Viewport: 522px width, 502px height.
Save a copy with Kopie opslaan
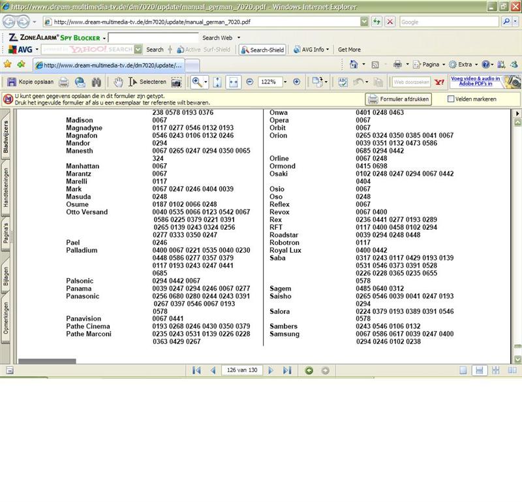pos(30,82)
